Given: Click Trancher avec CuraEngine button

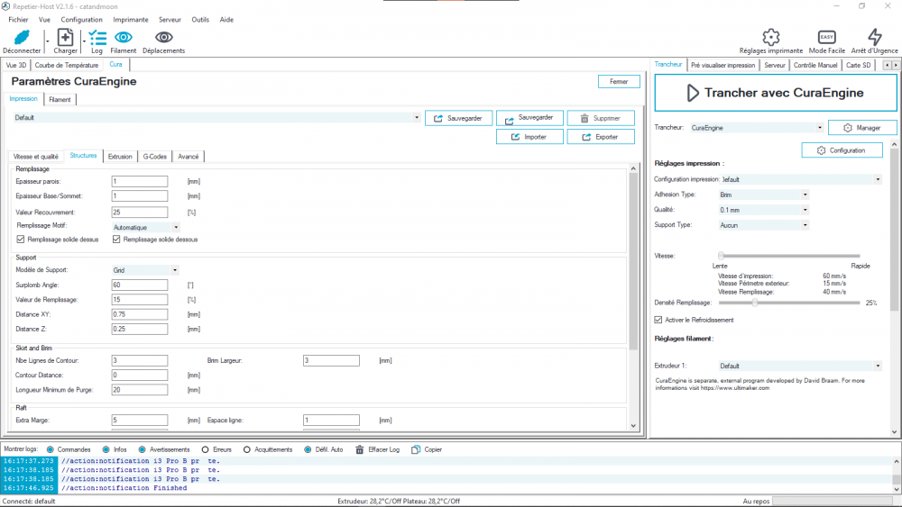Looking at the screenshot, I should [776, 93].
